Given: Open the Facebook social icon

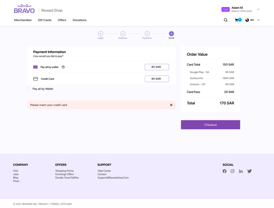Looking at the screenshot, I should coord(224,171).
